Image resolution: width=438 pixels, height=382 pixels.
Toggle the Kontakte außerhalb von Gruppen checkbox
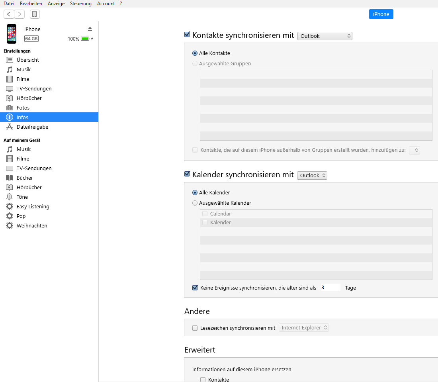click(x=195, y=150)
